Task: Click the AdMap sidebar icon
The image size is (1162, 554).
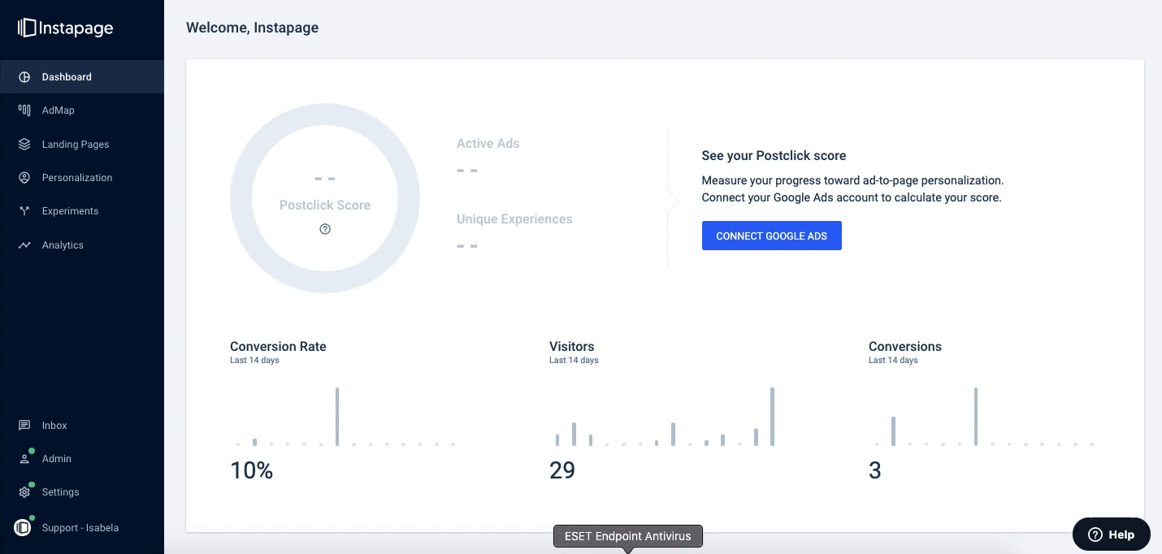Action: (x=24, y=110)
